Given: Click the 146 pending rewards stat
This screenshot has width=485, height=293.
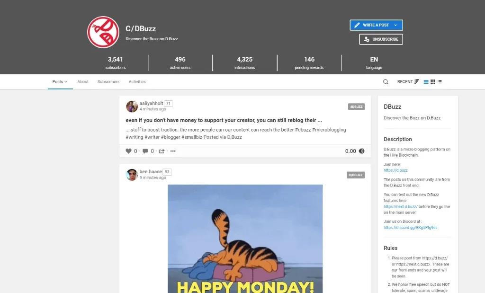Looking at the screenshot, I should (309, 63).
